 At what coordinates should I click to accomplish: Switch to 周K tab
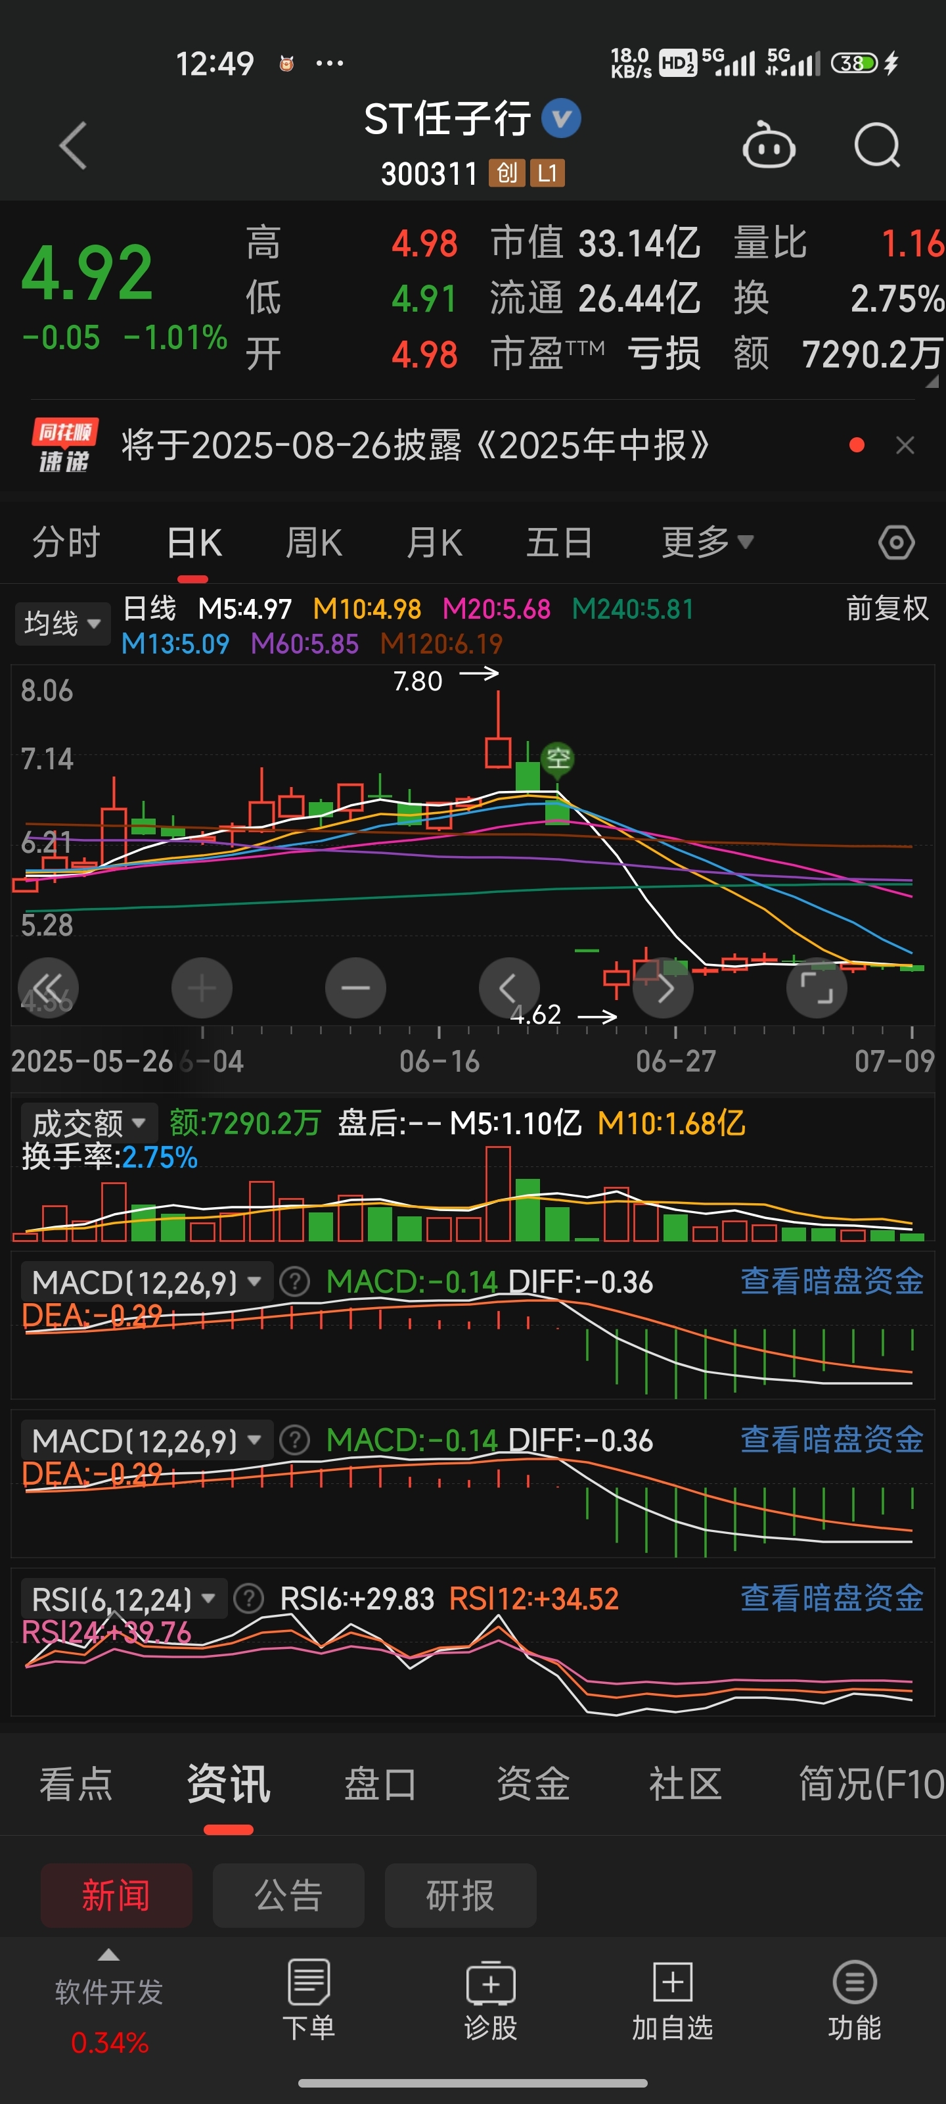[x=314, y=542]
